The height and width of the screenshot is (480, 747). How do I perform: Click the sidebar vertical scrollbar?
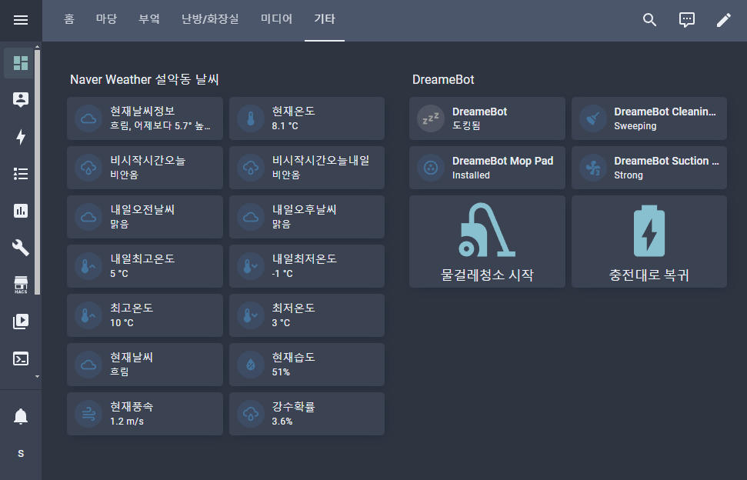coord(37,172)
